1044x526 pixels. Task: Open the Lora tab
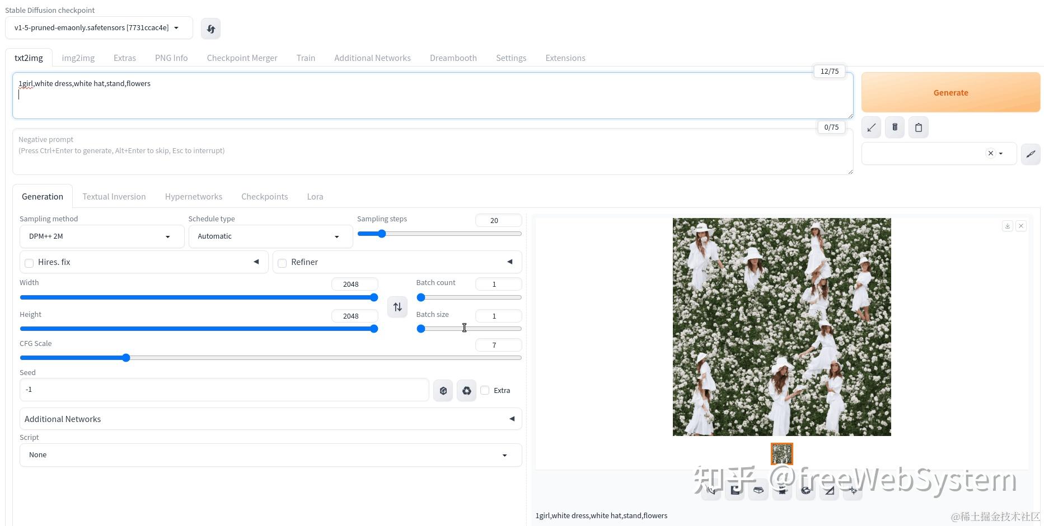315,196
